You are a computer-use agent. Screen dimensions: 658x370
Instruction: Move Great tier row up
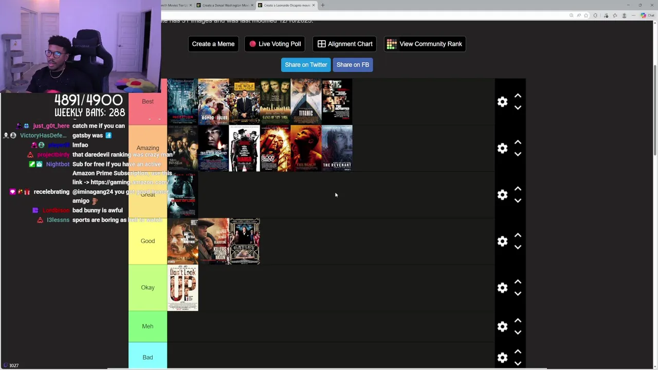518,189
